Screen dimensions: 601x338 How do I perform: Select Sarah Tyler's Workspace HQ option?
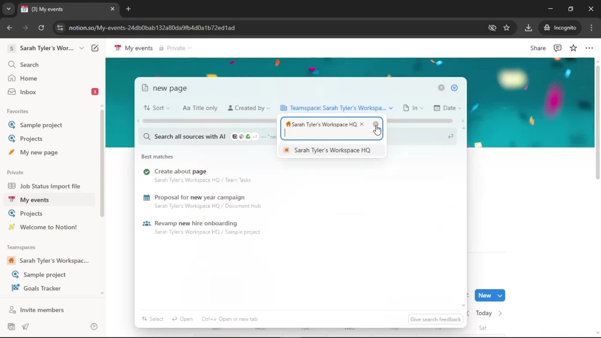click(331, 150)
